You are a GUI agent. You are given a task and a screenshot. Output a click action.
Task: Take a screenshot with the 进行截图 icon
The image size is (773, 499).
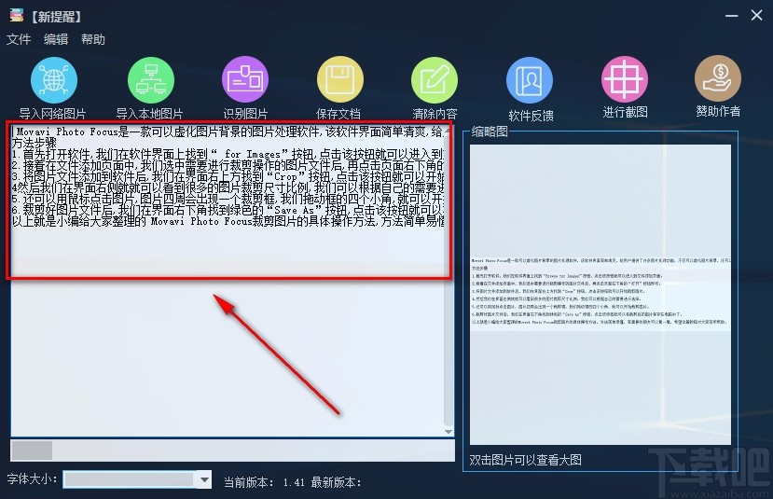[x=625, y=79]
